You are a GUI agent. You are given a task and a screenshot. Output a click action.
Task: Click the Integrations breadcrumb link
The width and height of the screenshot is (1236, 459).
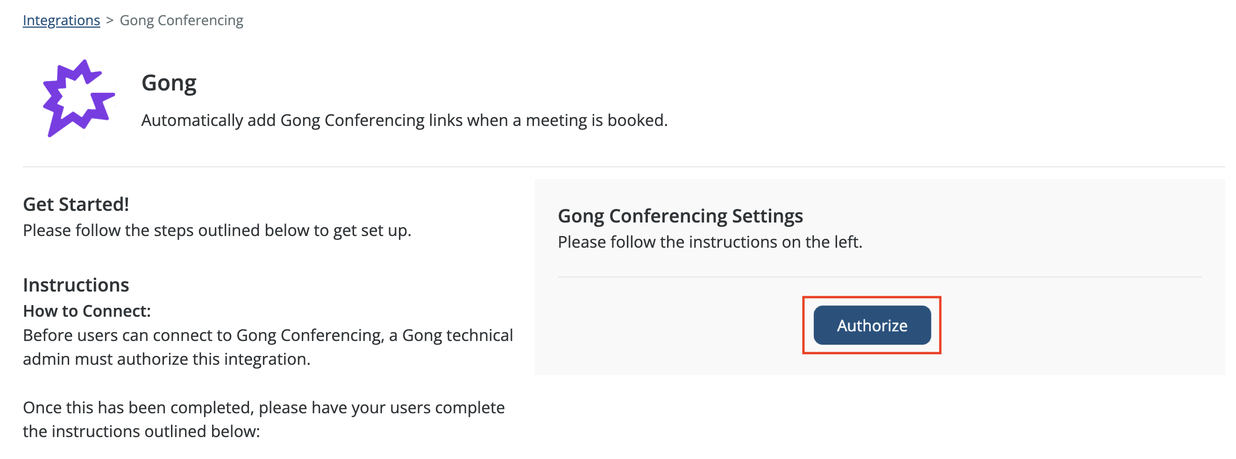coord(61,20)
